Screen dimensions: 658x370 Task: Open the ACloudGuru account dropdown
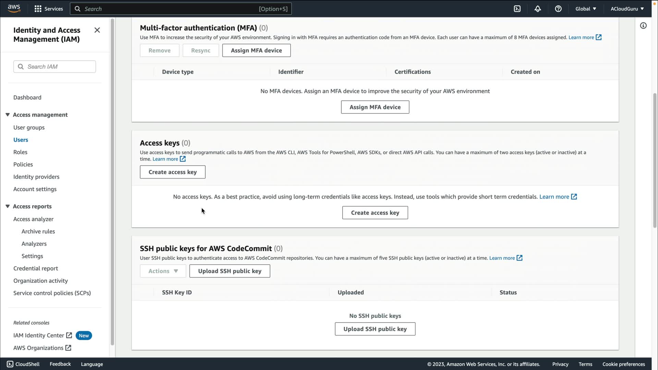[627, 9]
